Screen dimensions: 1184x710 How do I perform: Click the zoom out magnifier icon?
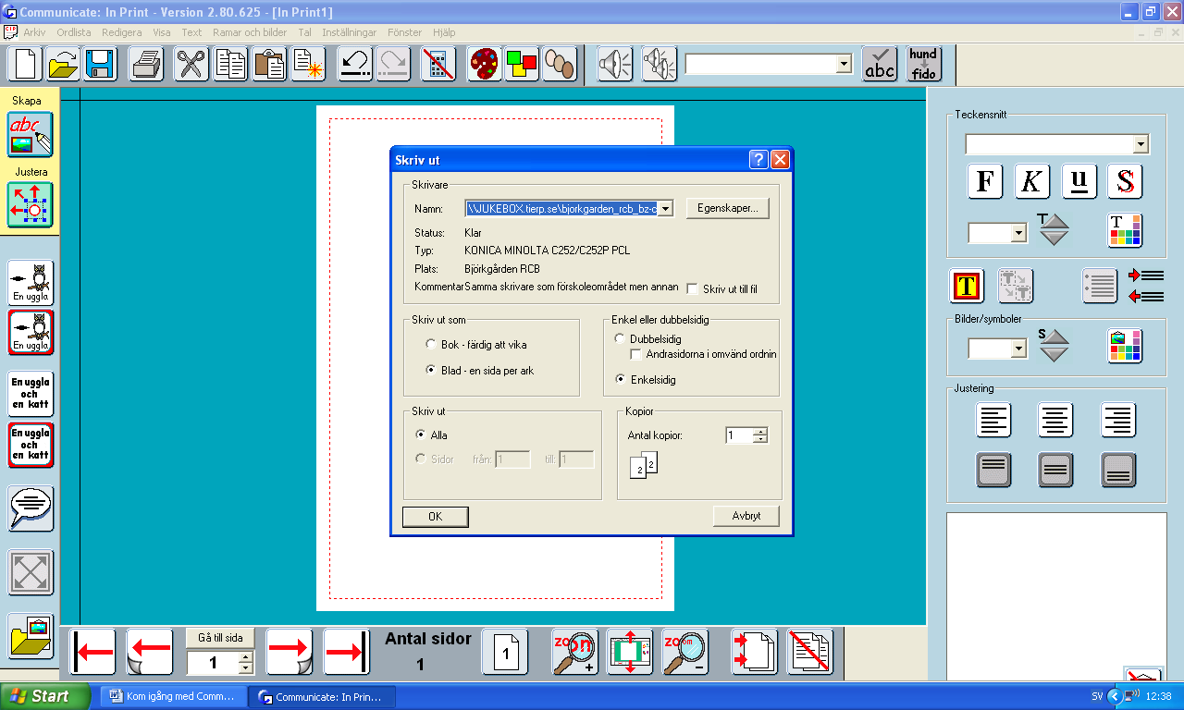tap(684, 652)
